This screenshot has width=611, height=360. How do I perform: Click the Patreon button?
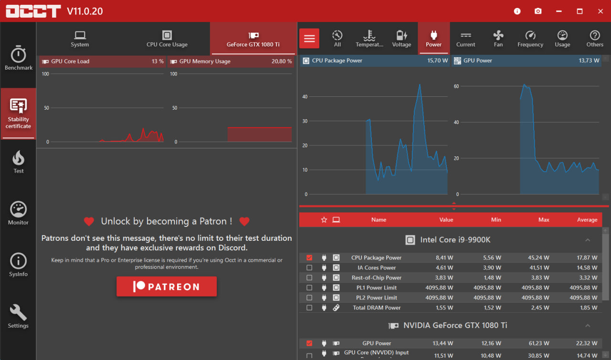(167, 287)
